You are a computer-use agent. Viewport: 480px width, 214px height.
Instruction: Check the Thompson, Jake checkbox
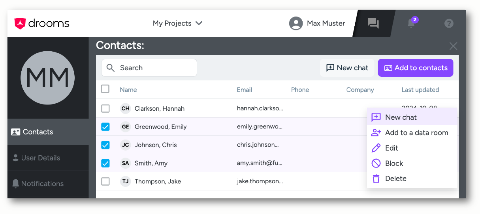click(x=105, y=181)
